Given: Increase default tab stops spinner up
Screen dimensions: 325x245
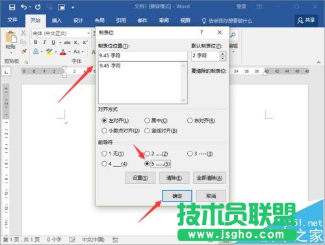Looking at the screenshot, I should [x=223, y=54].
